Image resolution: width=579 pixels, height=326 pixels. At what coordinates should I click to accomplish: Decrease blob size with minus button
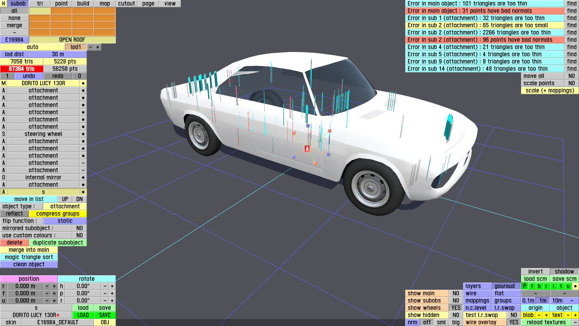(539, 315)
